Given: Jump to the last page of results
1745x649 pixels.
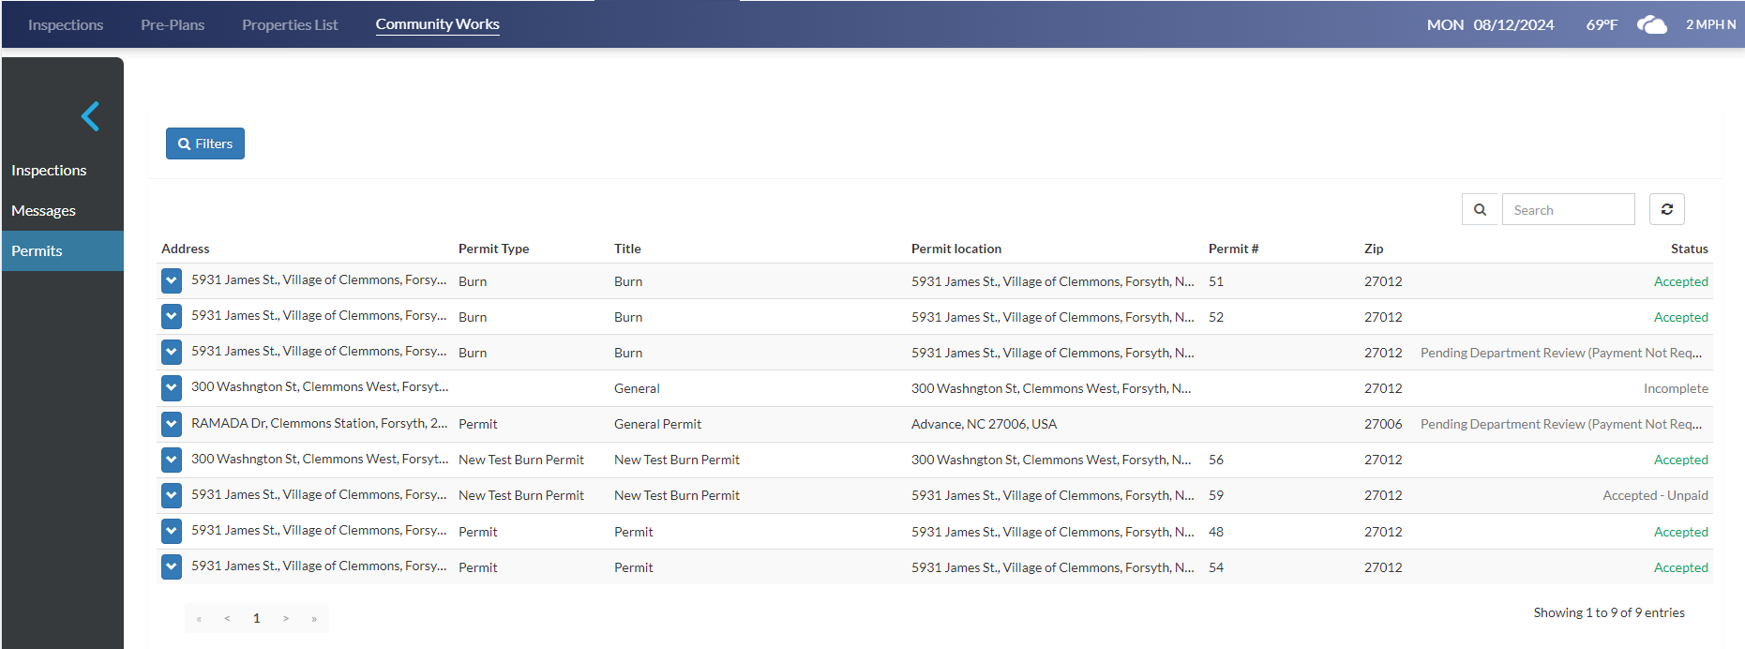Looking at the screenshot, I should (x=314, y=618).
